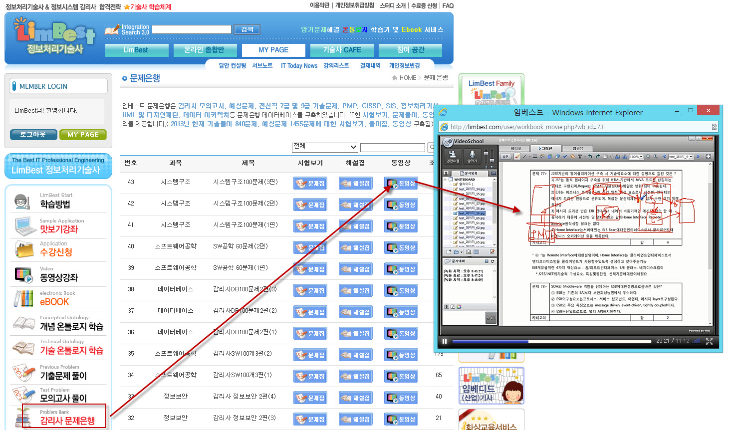This screenshot has width=730, height=430.
Task: Select the line drawing tool
Action: pyautogui.click(x=524, y=157)
